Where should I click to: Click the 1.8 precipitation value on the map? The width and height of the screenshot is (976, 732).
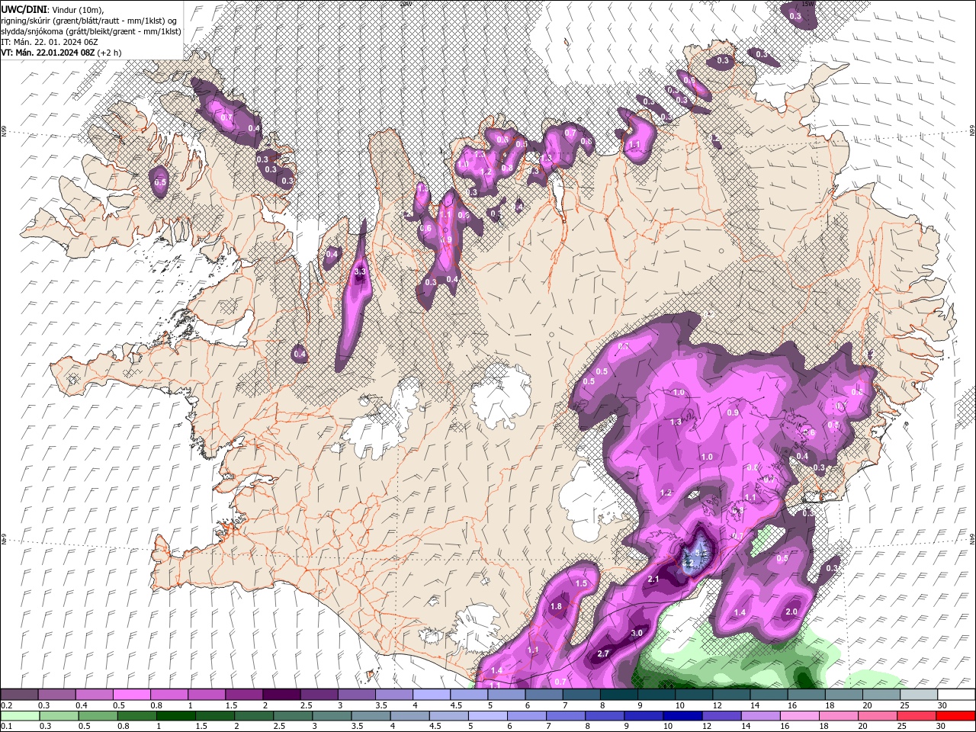tap(557, 607)
